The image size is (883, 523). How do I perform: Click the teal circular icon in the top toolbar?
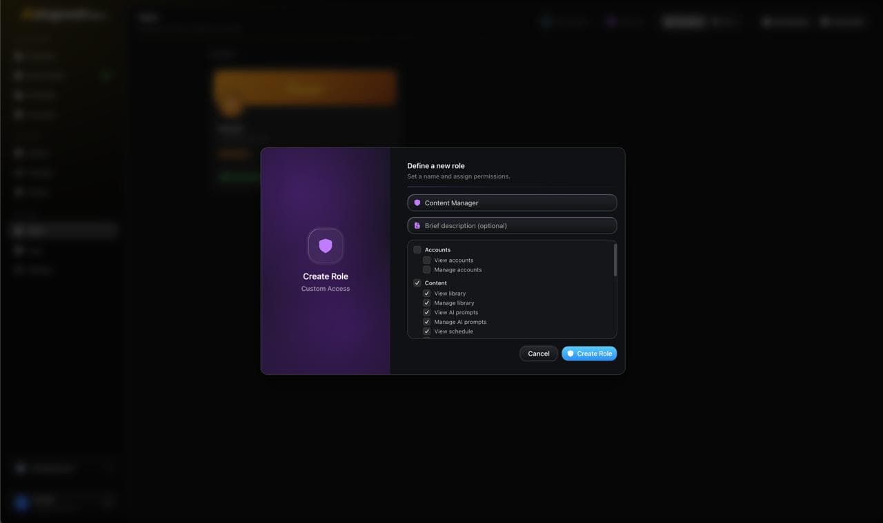click(x=546, y=21)
